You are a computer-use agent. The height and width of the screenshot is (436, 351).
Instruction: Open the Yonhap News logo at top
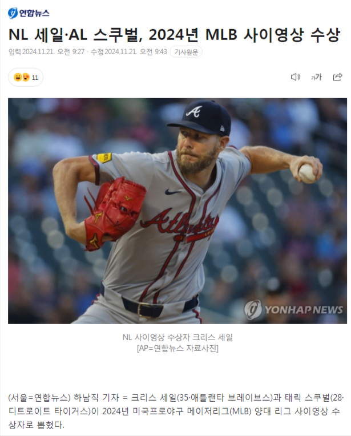point(29,13)
